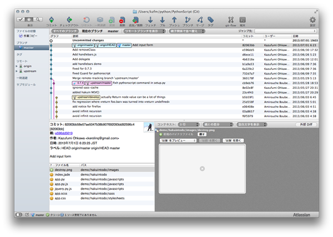Click the edit pencil icon in status bar
The width and height of the screenshot is (333, 237).
click(x=27, y=215)
